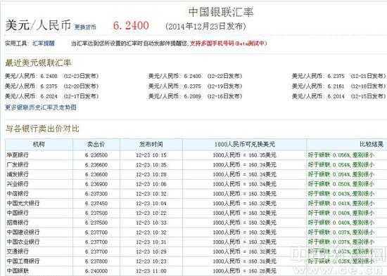Click the 机构 column header

(x=39, y=145)
